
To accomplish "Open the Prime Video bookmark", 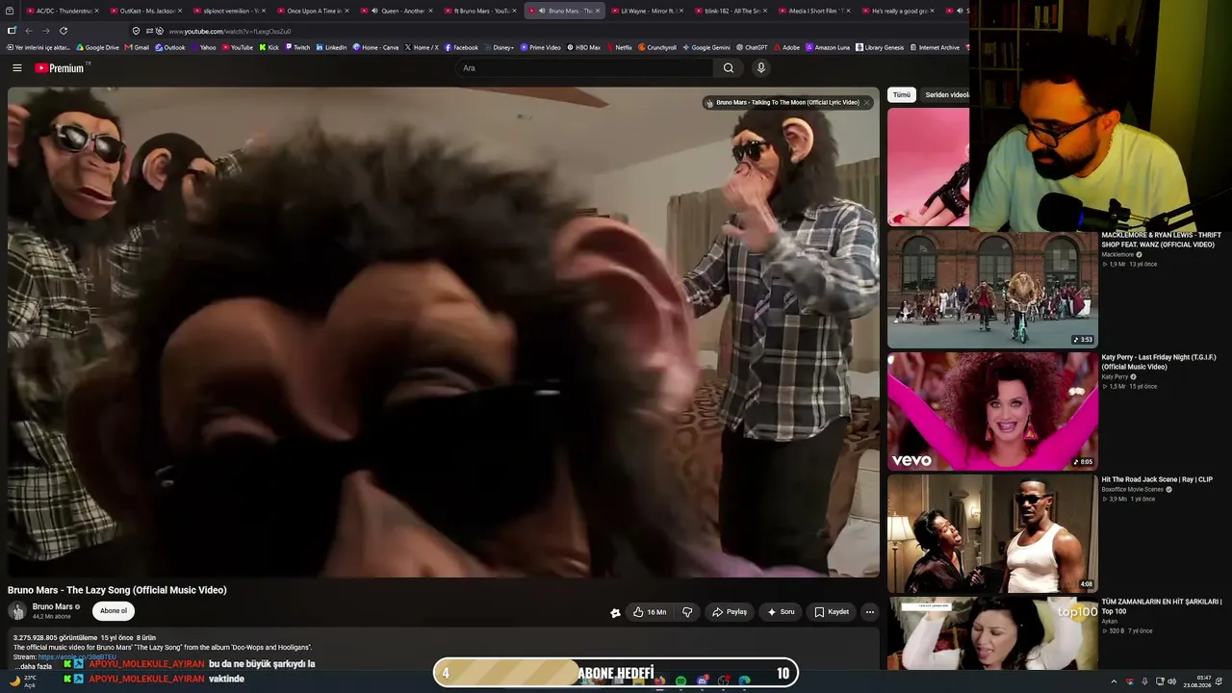I will [x=540, y=47].
